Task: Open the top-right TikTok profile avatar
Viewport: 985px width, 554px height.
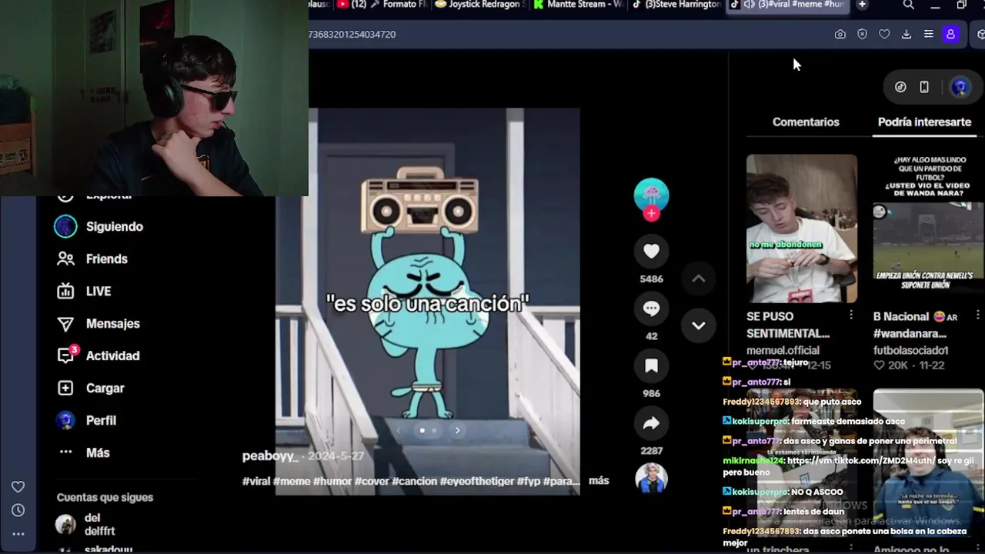Action: (x=959, y=87)
